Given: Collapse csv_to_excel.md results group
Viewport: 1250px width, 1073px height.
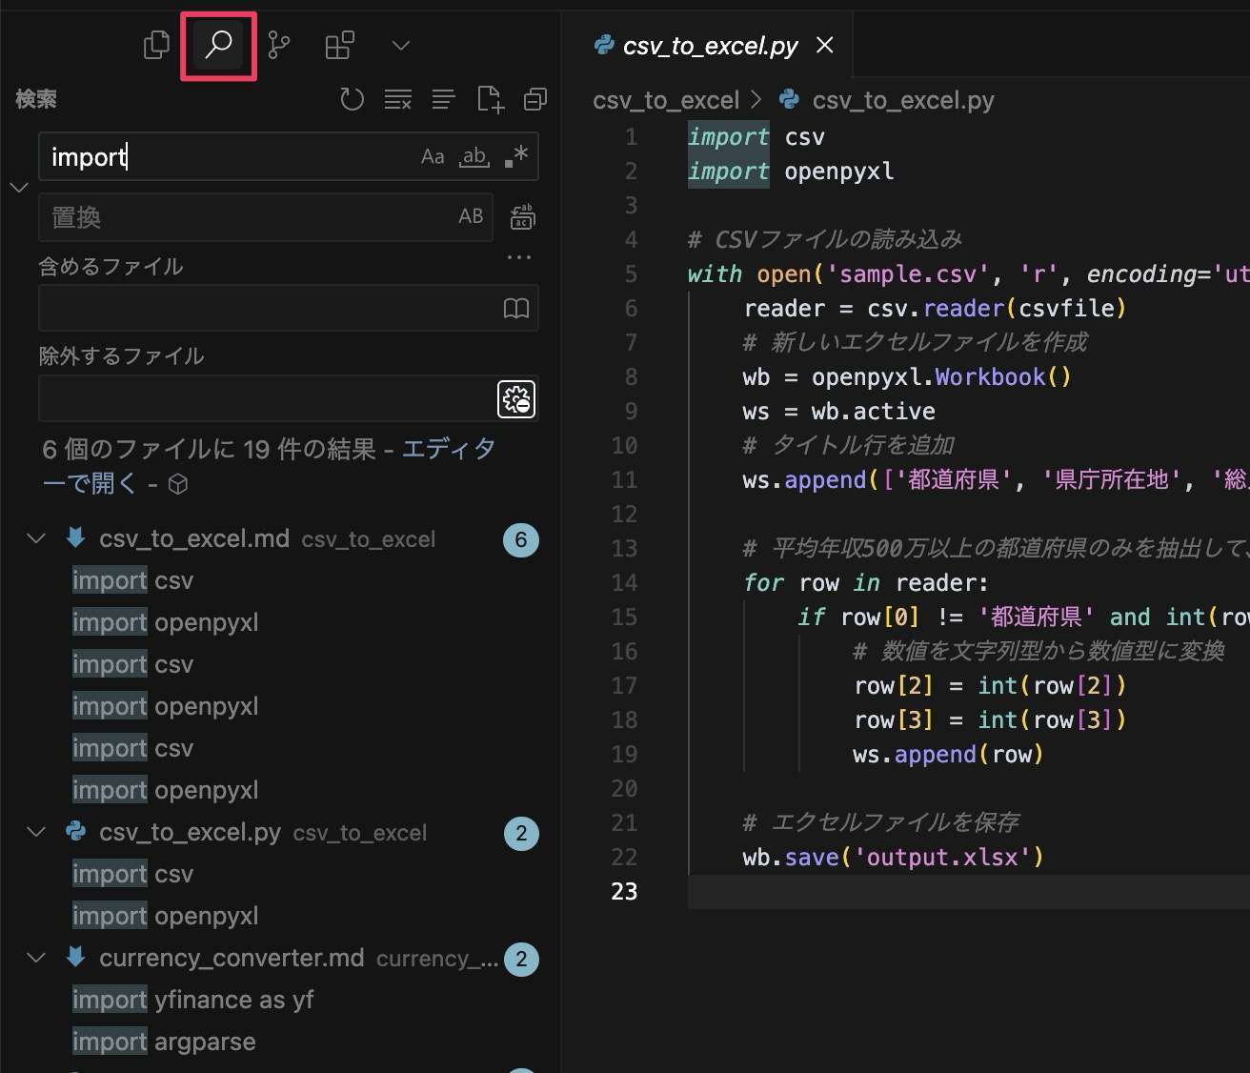Looking at the screenshot, I should (36, 538).
